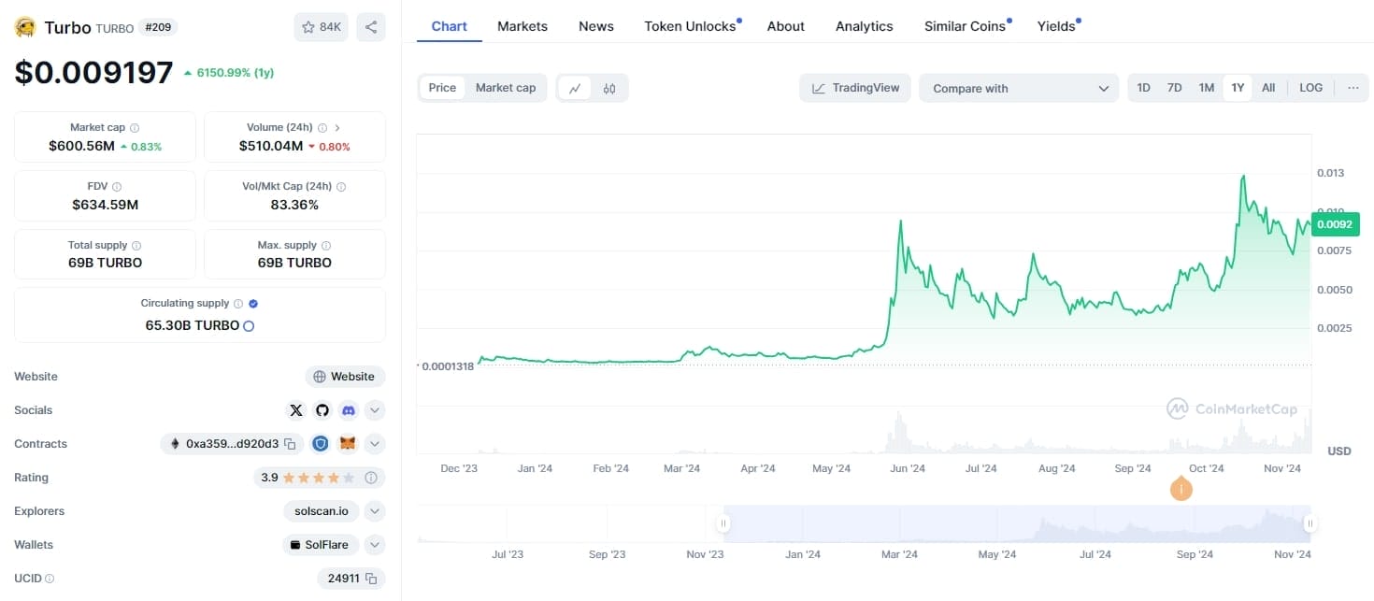Open the Website link button
The height and width of the screenshot is (601, 1374).
345,377
